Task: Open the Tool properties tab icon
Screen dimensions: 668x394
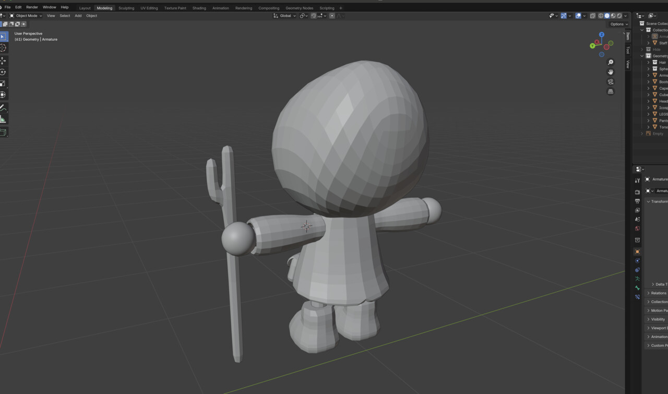Action: click(637, 180)
